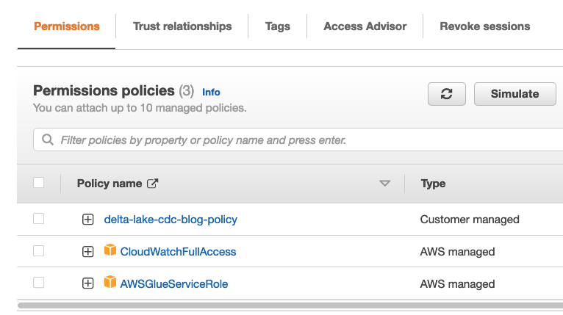The image size is (563, 315).
Task: Click the external link icon beside Policy name
Action: [153, 184]
